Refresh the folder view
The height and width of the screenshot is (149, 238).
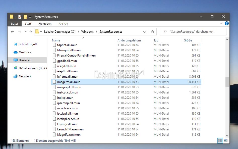153,32
